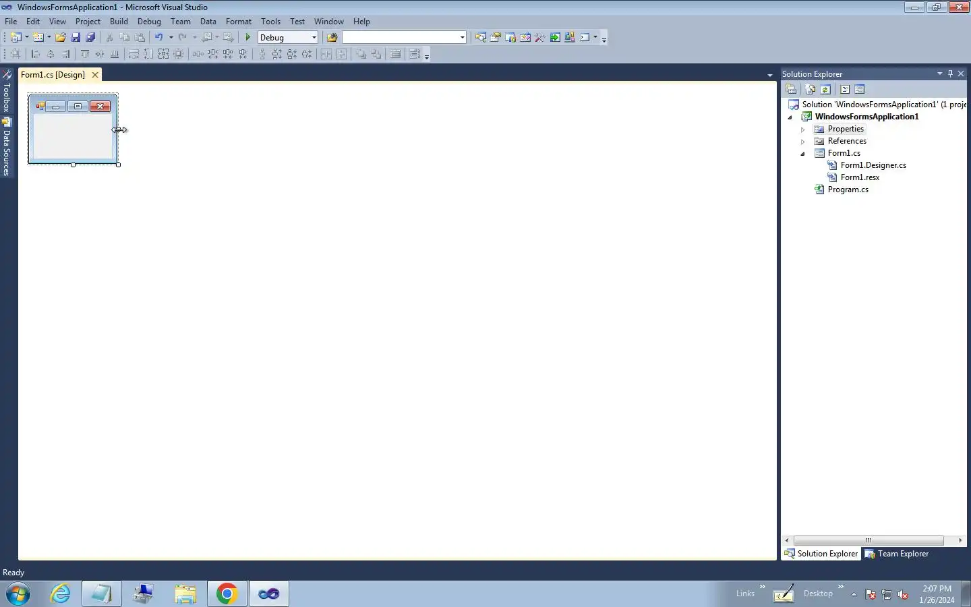Screen dimensions: 971x607
Task: Click the Align Bottoms layout icon
Action: [115, 54]
